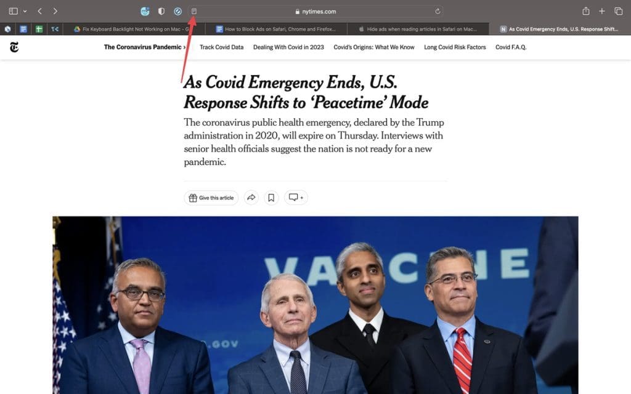
Task: Reload the nytimes.com page
Action: [438, 11]
